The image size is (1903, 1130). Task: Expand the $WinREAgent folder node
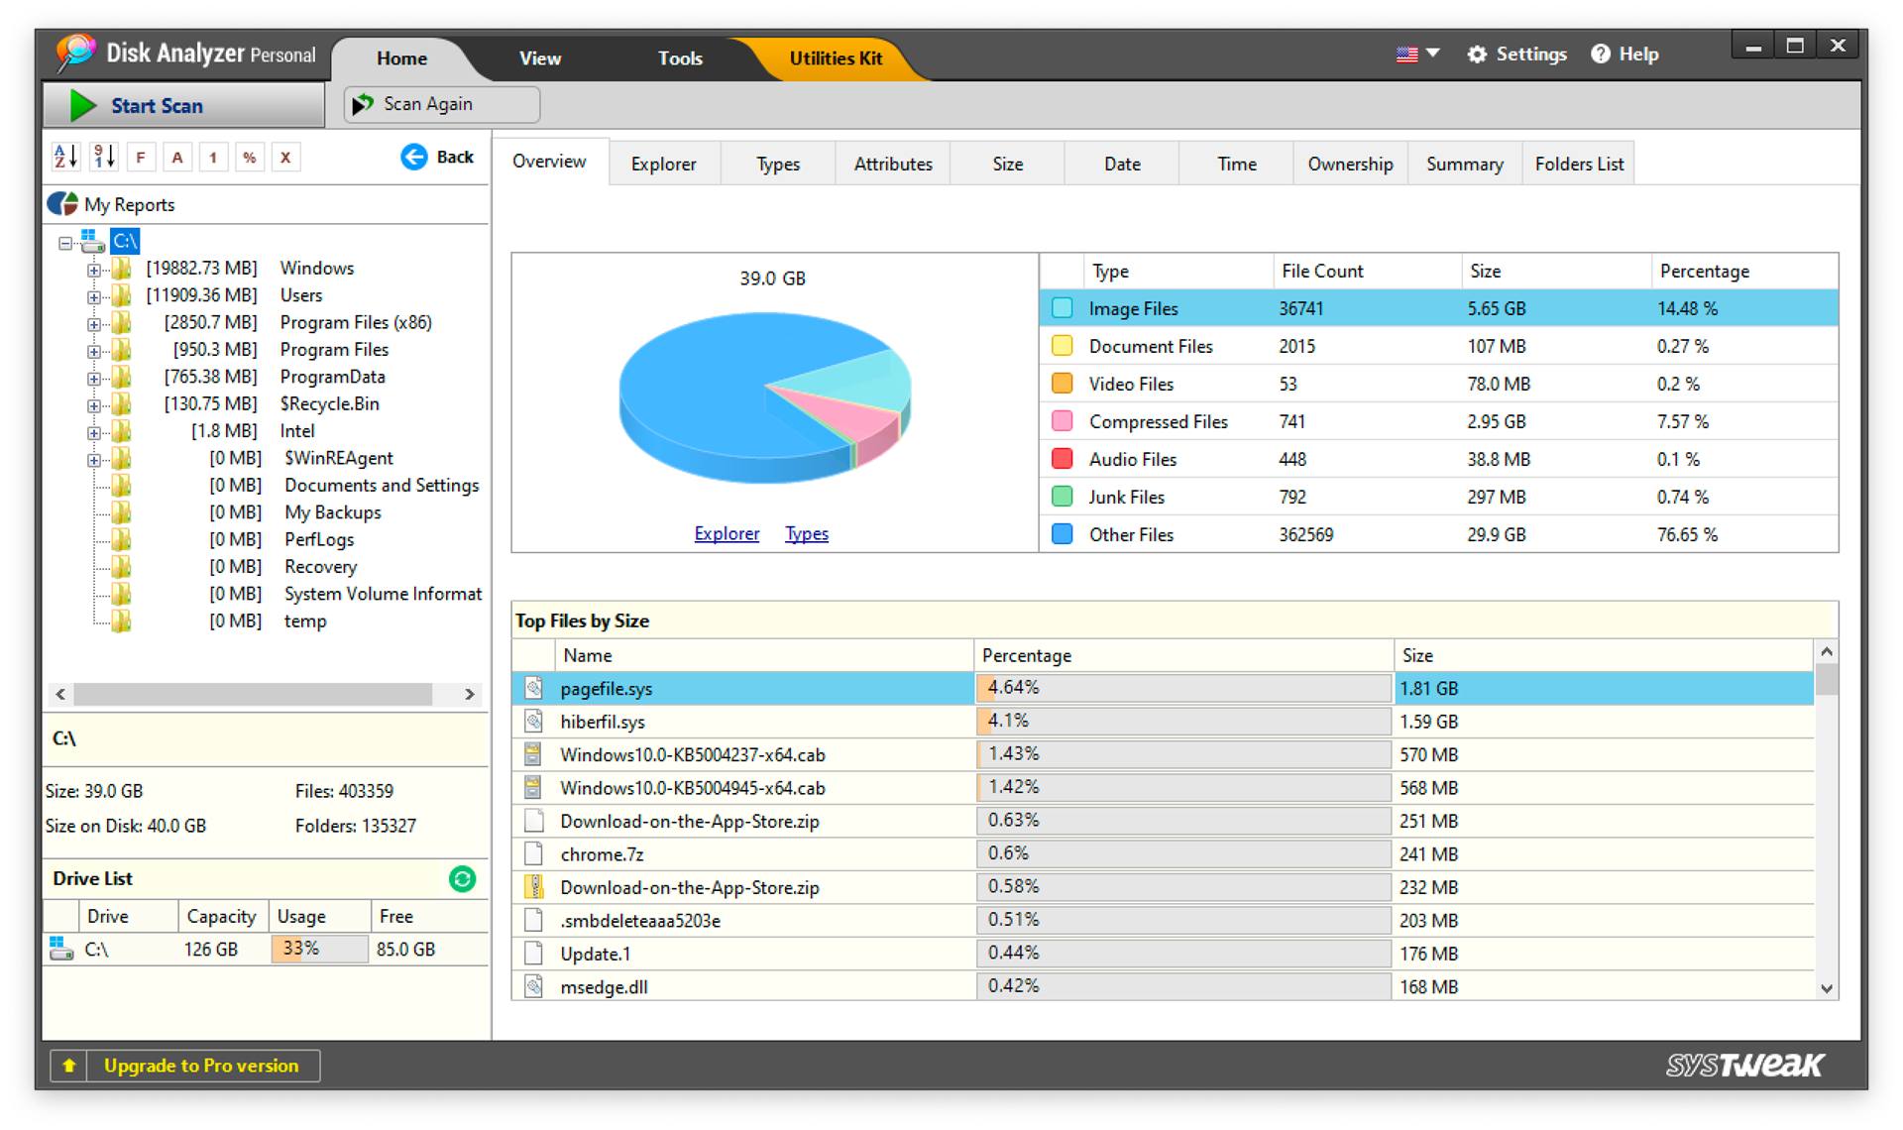[93, 460]
